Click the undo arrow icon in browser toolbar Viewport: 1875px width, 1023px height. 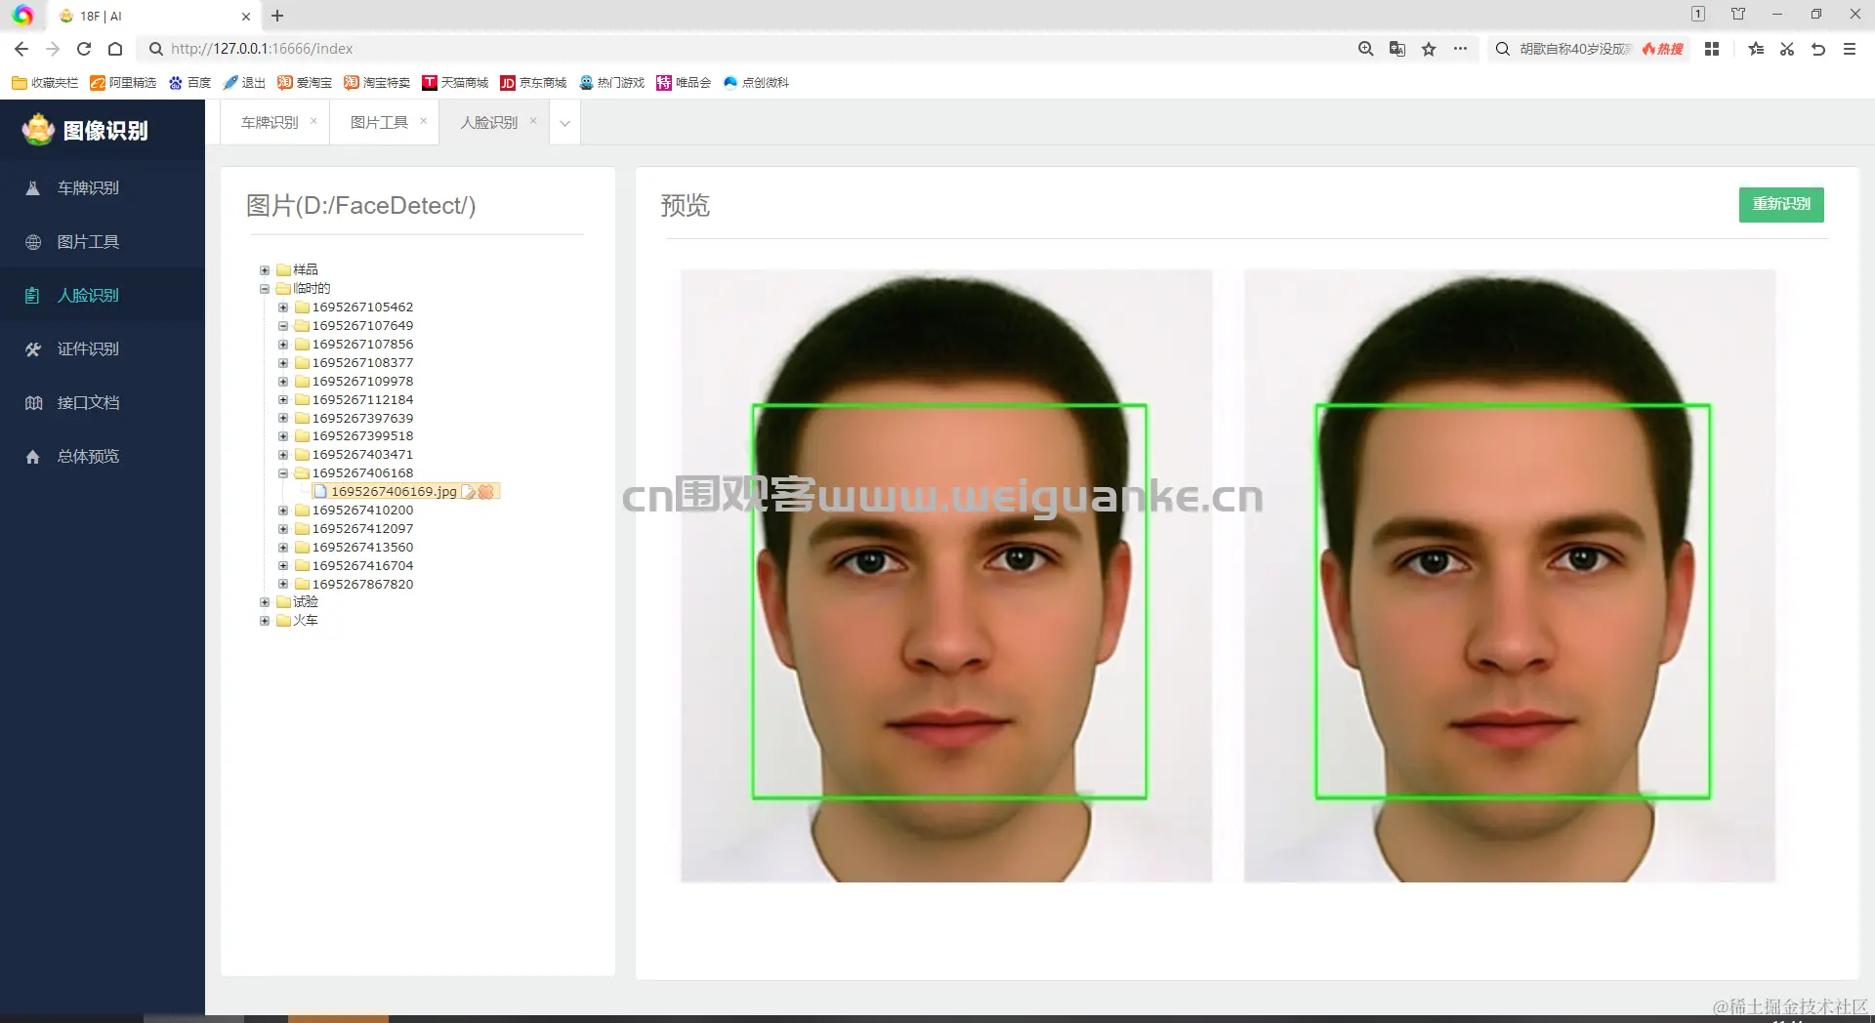pos(1818,49)
